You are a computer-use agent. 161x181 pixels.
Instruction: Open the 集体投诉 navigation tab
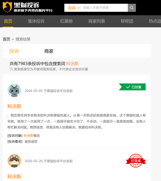[x=36, y=21]
